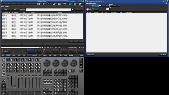The width and height of the screenshot is (169, 95).
Task: Click the Add plus icon in MIDI Map Editor
Action: 87,9
